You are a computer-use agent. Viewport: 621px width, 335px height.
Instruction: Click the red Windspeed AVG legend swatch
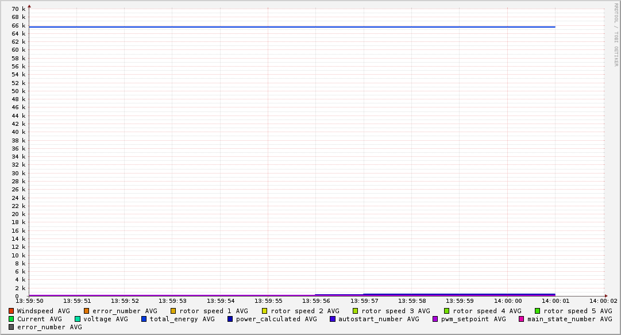tap(11, 311)
